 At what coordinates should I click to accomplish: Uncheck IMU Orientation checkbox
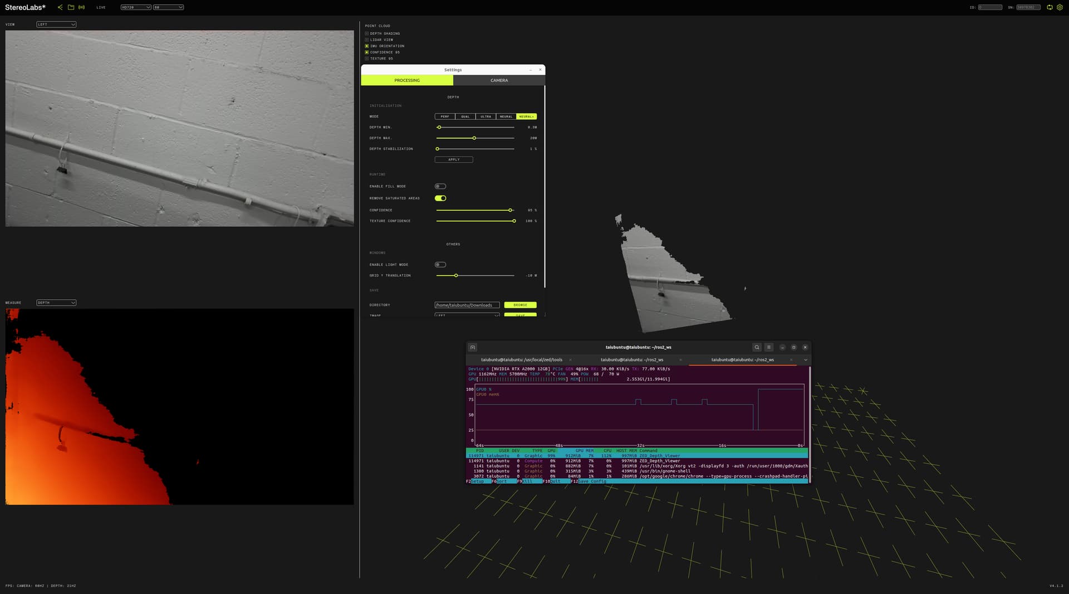pyautogui.click(x=366, y=46)
